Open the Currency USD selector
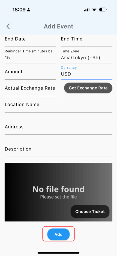Screen dimensions: 117x256 [86, 72]
